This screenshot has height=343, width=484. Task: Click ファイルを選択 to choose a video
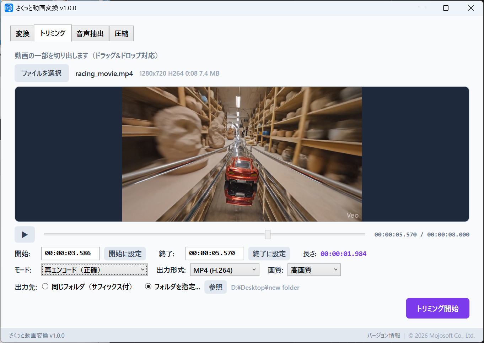click(x=42, y=73)
